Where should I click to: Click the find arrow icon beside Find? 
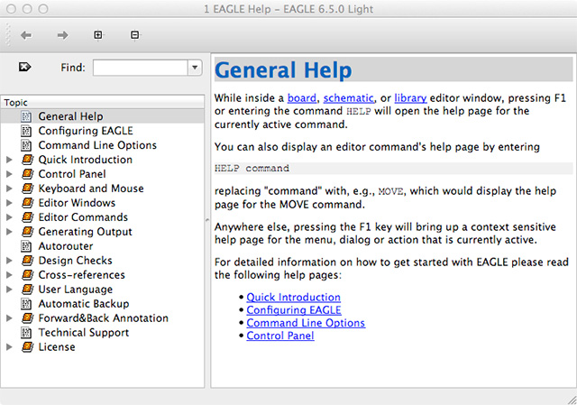pos(24,67)
